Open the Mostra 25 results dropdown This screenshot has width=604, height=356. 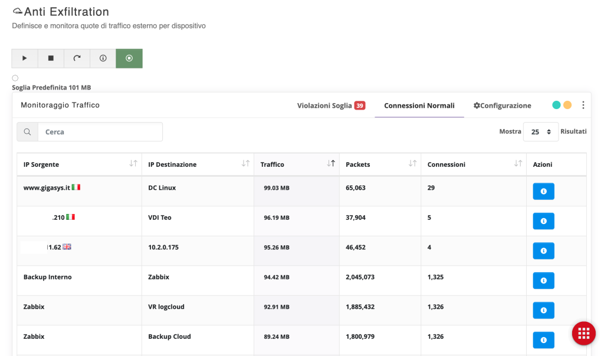[x=540, y=132]
